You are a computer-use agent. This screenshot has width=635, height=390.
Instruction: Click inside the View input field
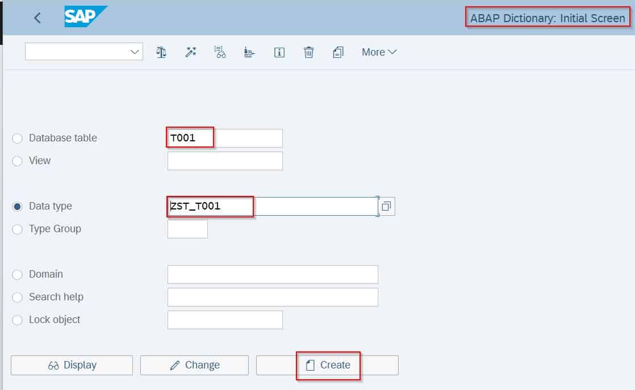(x=224, y=161)
